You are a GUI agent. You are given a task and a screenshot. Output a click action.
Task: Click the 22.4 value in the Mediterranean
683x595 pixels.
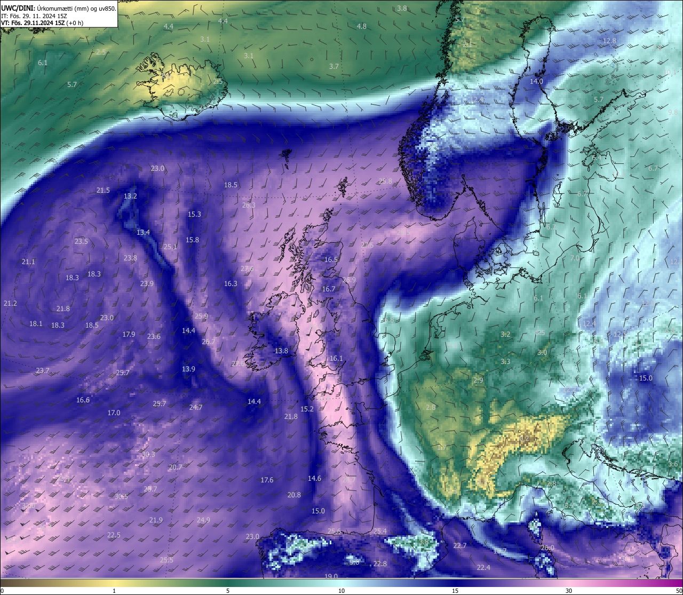pyautogui.click(x=483, y=567)
